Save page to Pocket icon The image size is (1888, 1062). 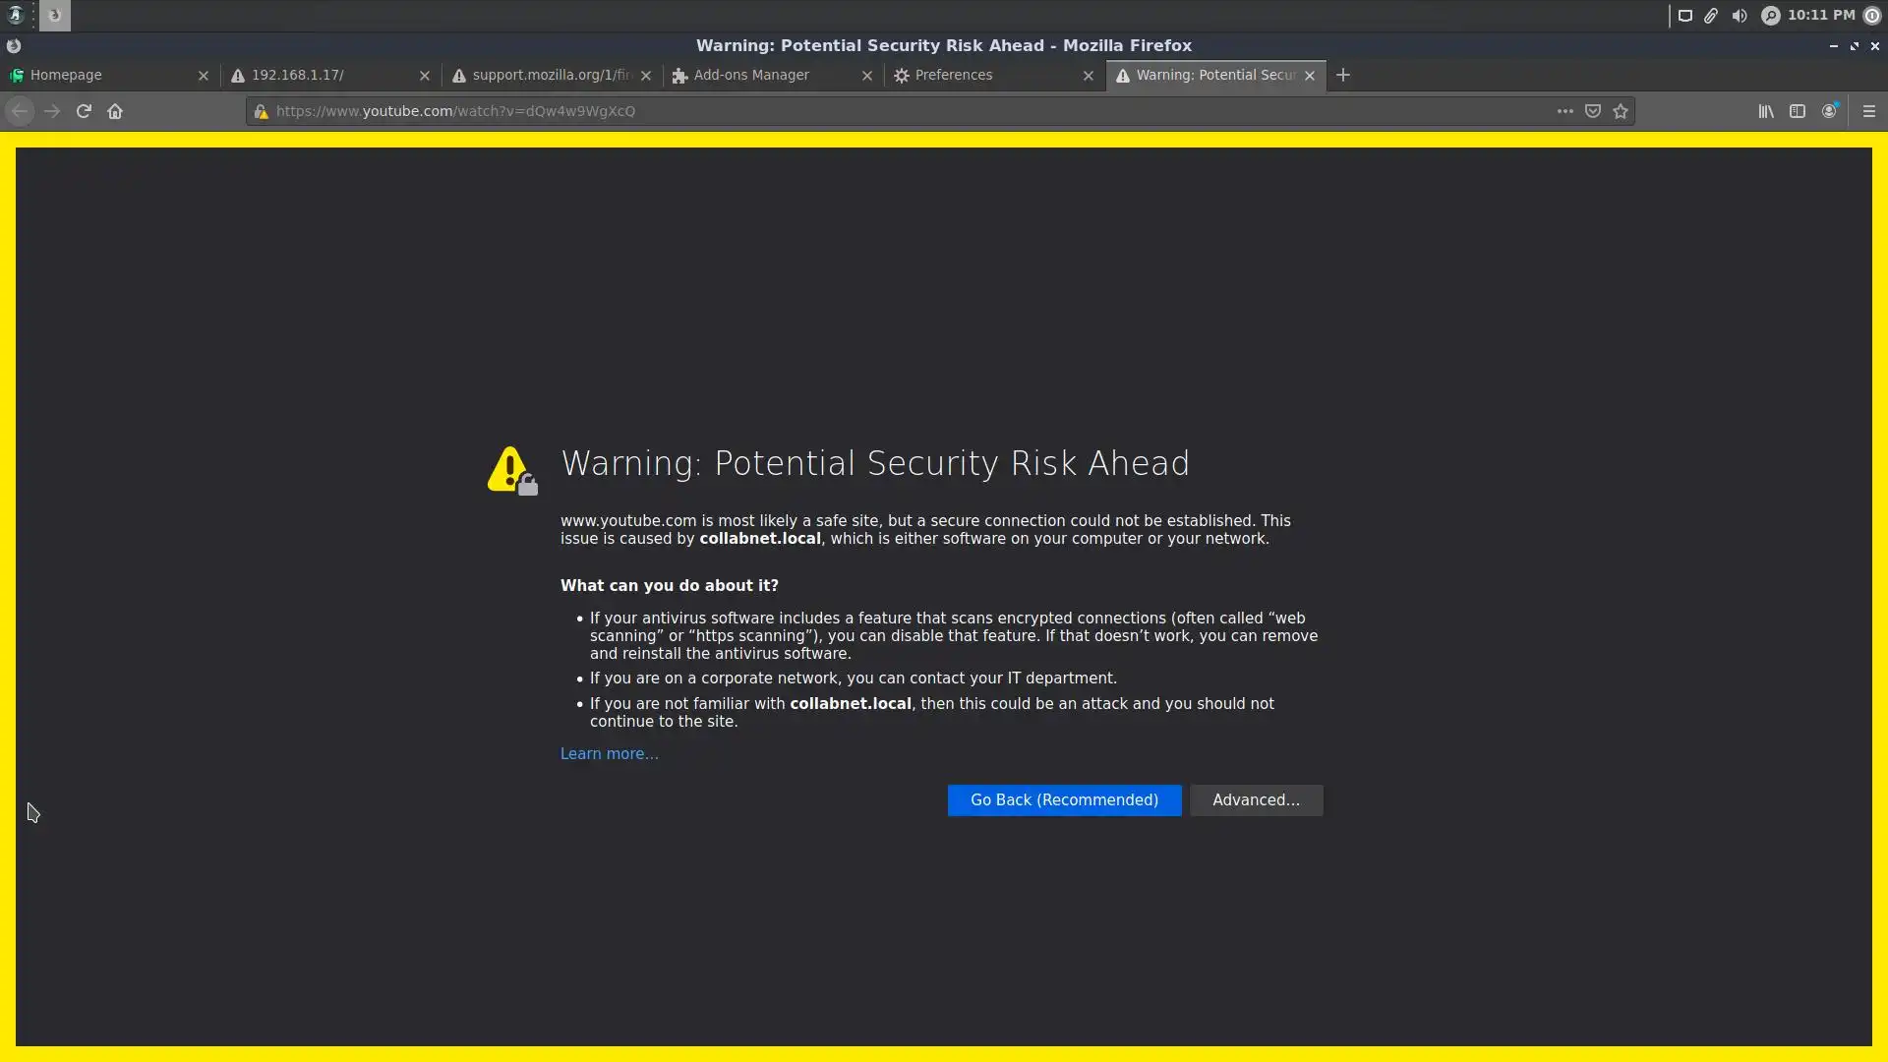tap(1593, 111)
